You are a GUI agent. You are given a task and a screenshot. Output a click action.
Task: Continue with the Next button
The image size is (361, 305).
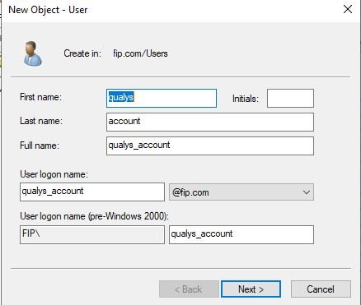tap(251, 289)
